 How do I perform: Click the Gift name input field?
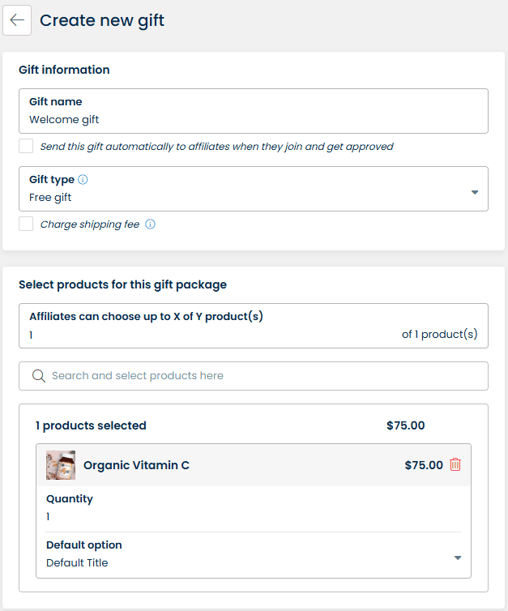coord(253,119)
